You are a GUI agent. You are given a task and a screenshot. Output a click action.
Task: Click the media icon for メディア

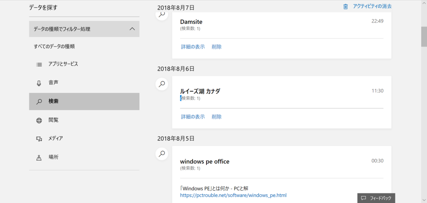click(x=39, y=139)
